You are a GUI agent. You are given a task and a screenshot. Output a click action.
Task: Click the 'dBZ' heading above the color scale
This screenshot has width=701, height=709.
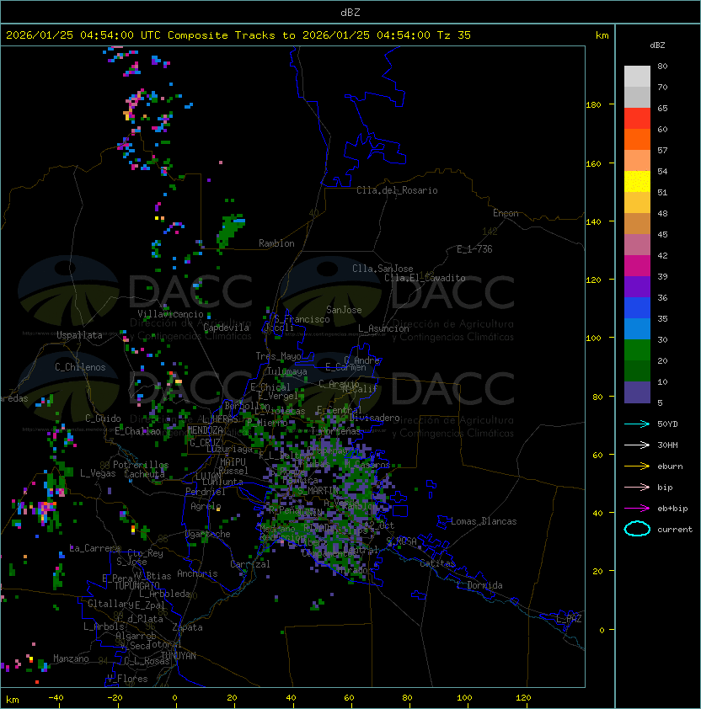pos(657,45)
